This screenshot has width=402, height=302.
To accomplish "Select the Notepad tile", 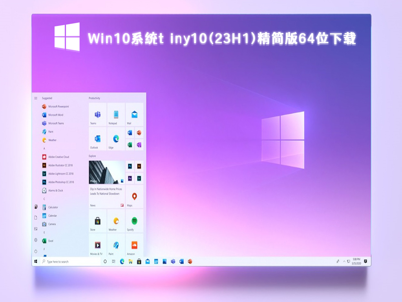I will pos(116,114).
